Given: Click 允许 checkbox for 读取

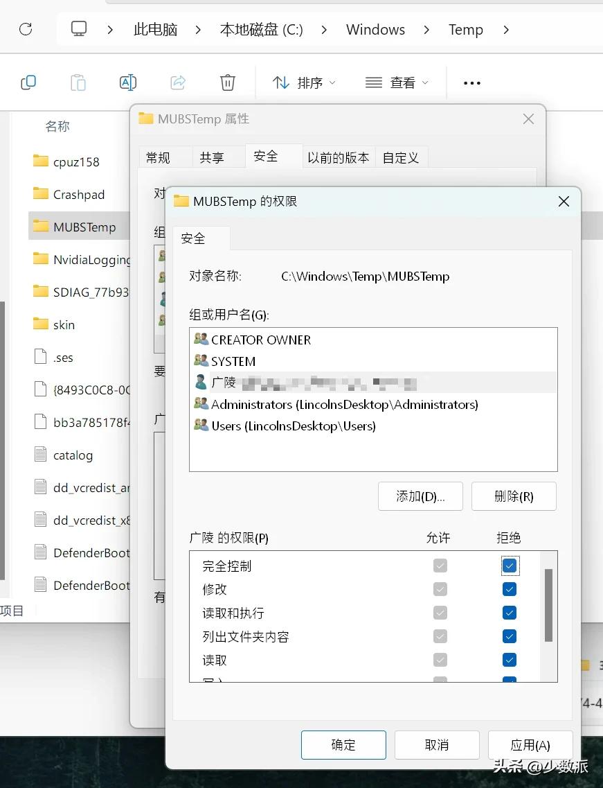Looking at the screenshot, I should [440, 660].
